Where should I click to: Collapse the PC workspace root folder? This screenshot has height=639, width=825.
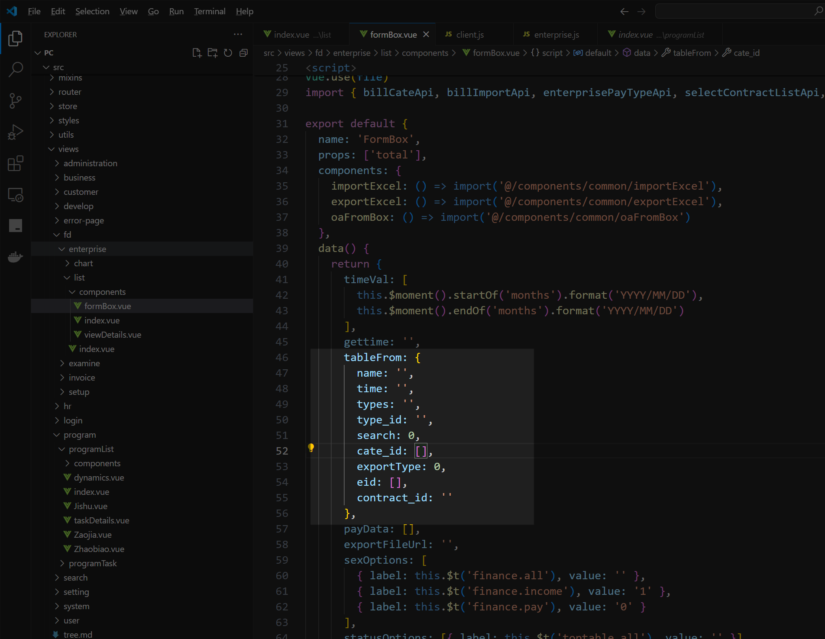click(x=38, y=53)
